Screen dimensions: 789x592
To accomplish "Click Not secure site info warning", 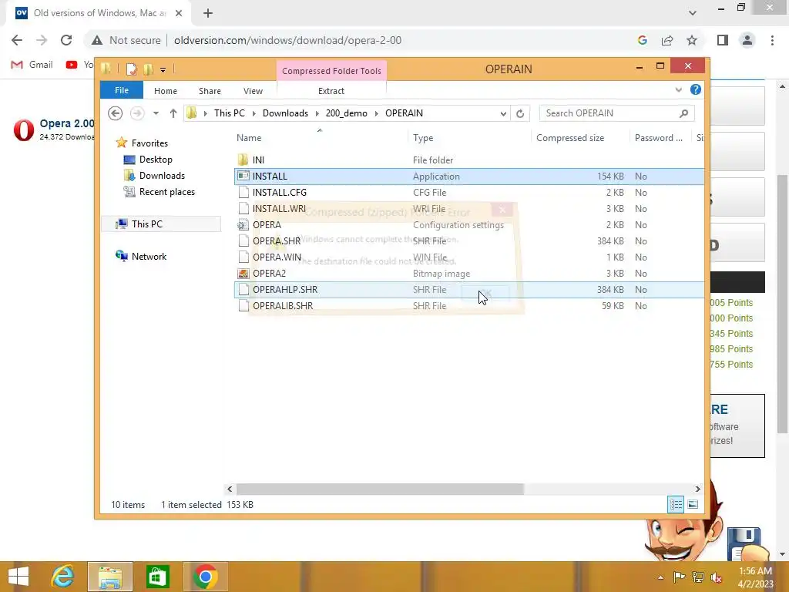I will [x=126, y=40].
